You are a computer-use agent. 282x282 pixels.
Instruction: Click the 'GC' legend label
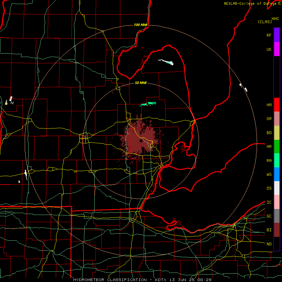tap(269, 216)
